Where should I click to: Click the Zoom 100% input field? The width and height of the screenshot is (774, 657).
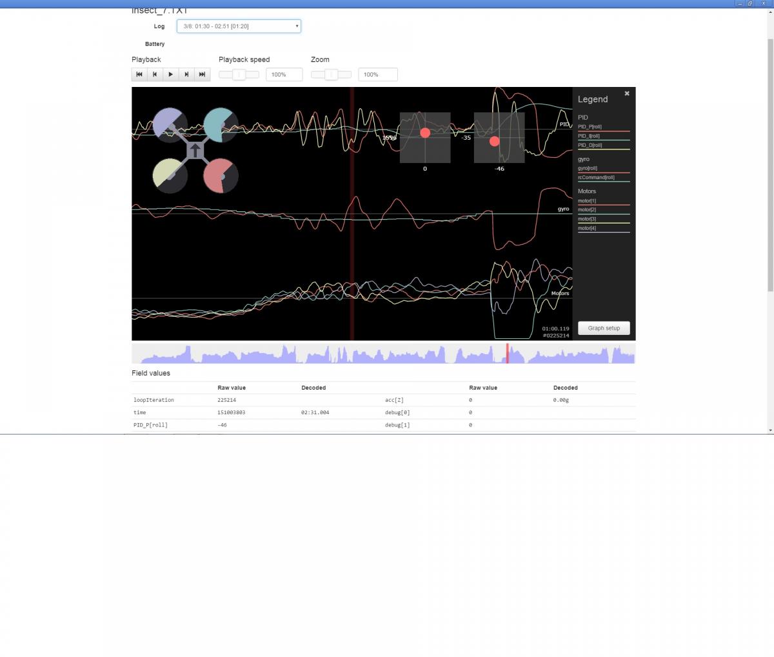click(x=377, y=75)
